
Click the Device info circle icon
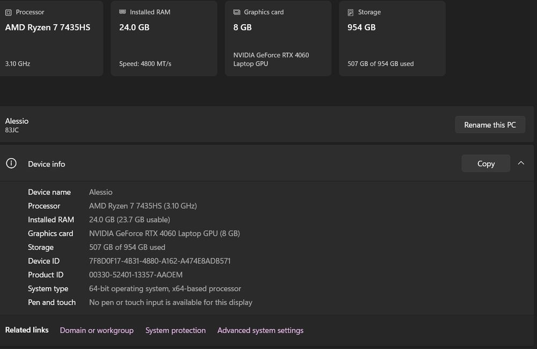[x=11, y=163]
